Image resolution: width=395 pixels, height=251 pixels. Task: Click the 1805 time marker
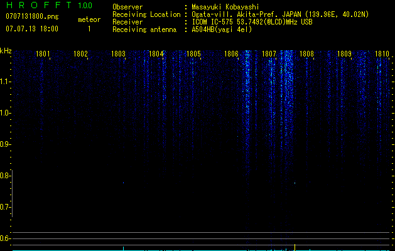point(193,53)
